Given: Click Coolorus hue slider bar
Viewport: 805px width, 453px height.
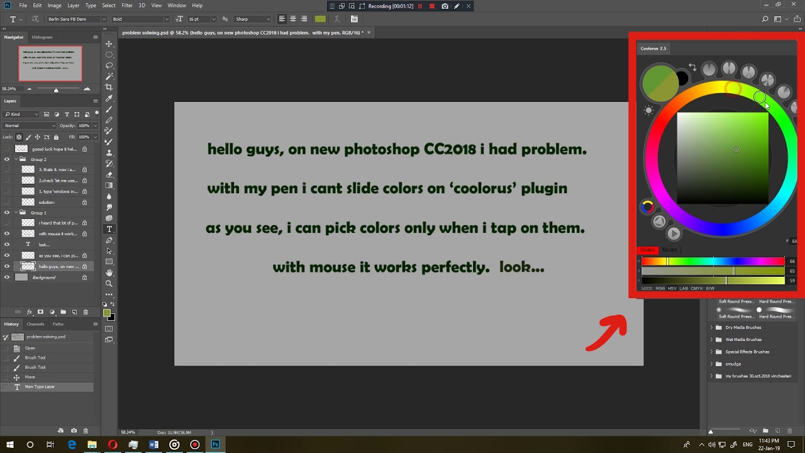Looking at the screenshot, I should (x=713, y=261).
